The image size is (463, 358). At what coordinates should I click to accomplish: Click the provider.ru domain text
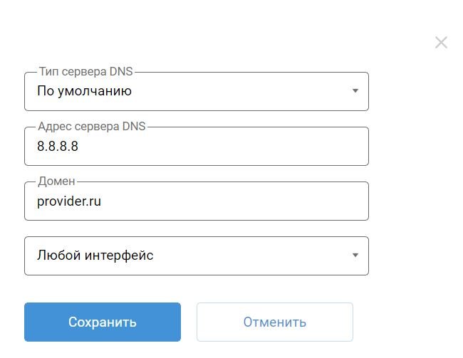point(68,201)
